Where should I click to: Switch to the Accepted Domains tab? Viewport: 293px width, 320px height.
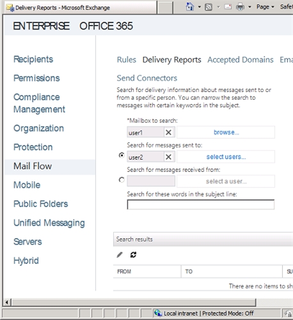click(241, 60)
